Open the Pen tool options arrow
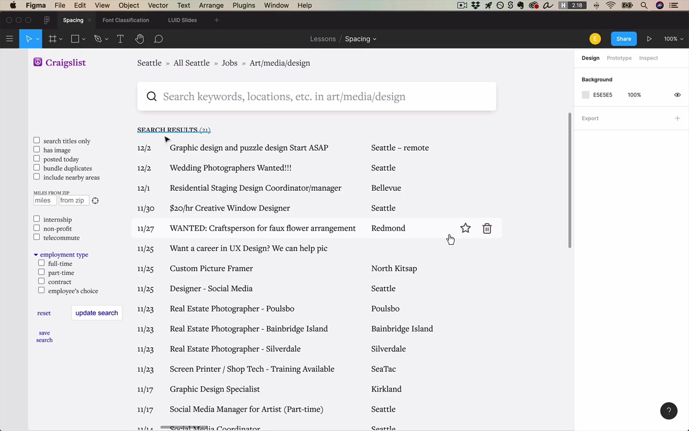This screenshot has width=689, height=431. point(107,39)
